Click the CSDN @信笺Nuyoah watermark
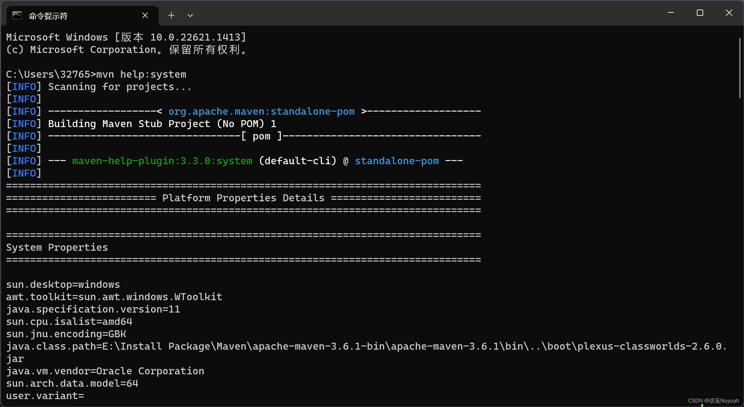This screenshot has width=744, height=407. click(713, 401)
